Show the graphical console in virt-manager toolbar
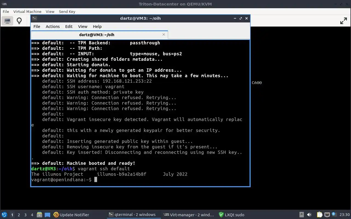 click(7, 21)
